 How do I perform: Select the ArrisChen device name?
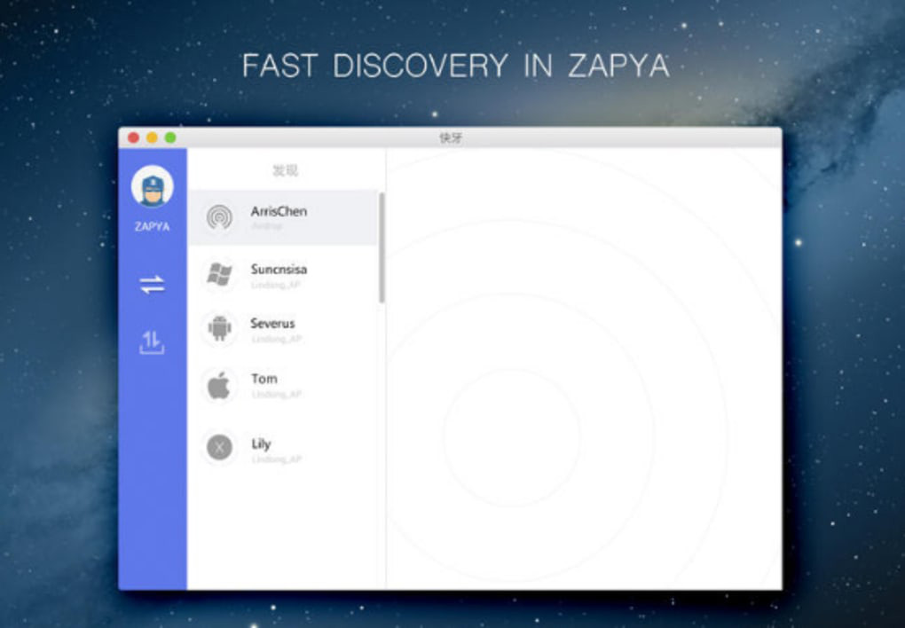click(279, 211)
